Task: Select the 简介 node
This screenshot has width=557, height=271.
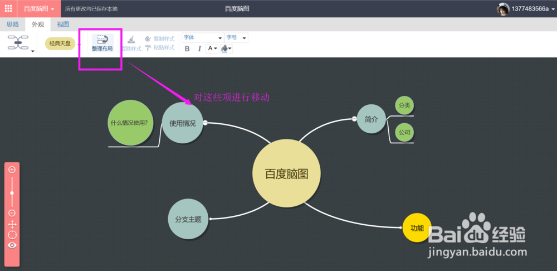Action: click(x=371, y=119)
